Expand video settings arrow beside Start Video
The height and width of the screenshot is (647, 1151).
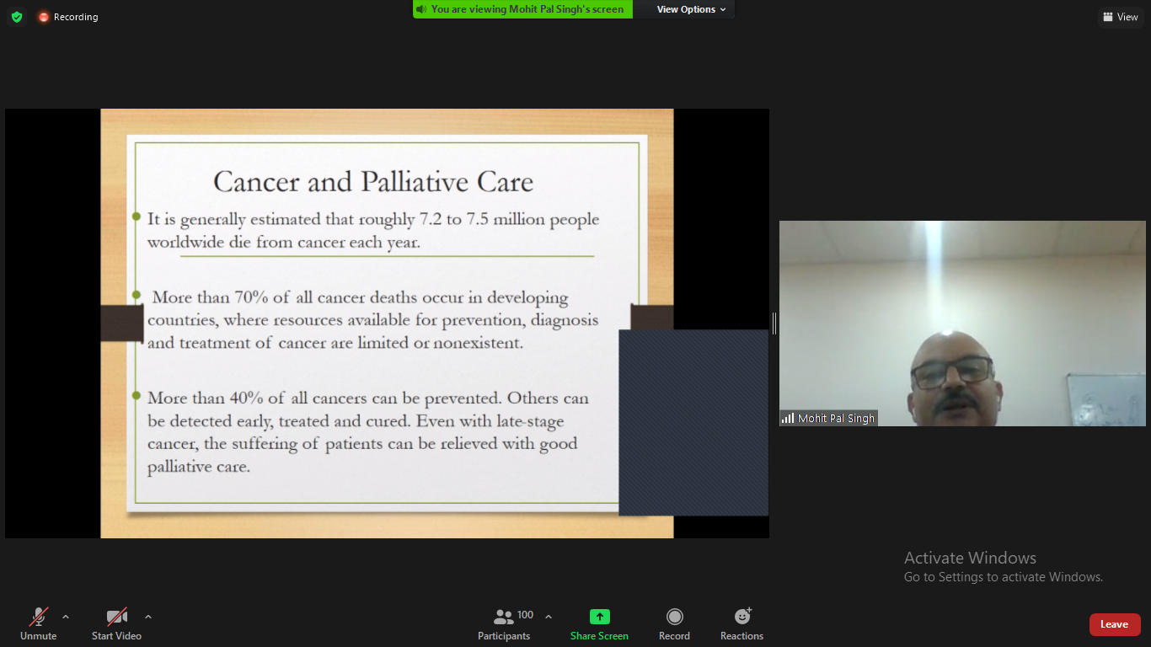pos(148,617)
